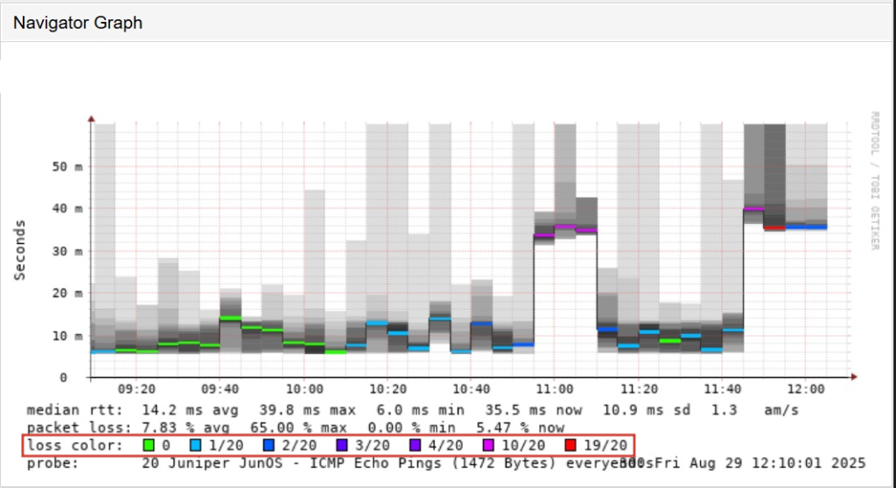896x488 pixels.
Task: Click the green 0 loss color swatch
Action: (x=148, y=446)
